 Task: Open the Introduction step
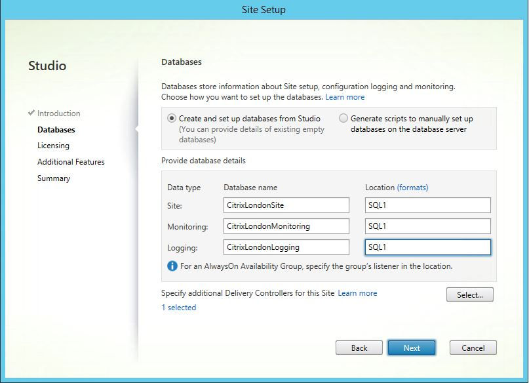click(x=59, y=113)
